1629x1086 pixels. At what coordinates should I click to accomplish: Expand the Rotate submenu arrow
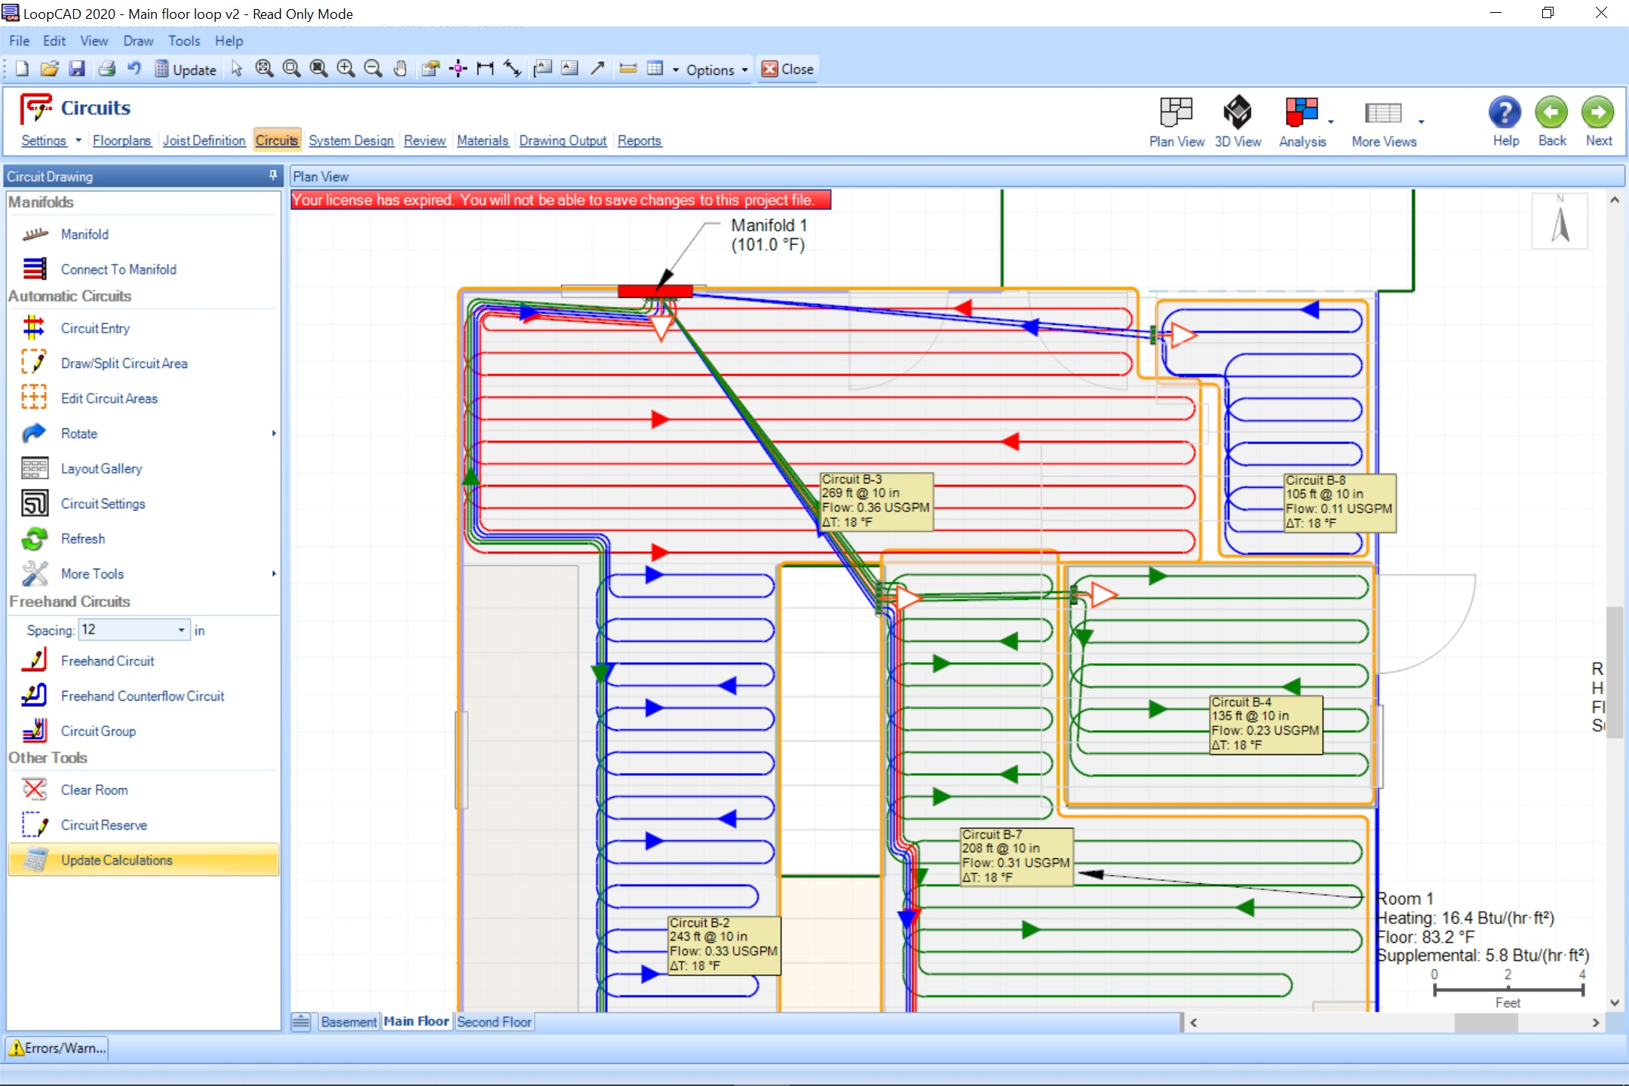pyautogui.click(x=274, y=434)
